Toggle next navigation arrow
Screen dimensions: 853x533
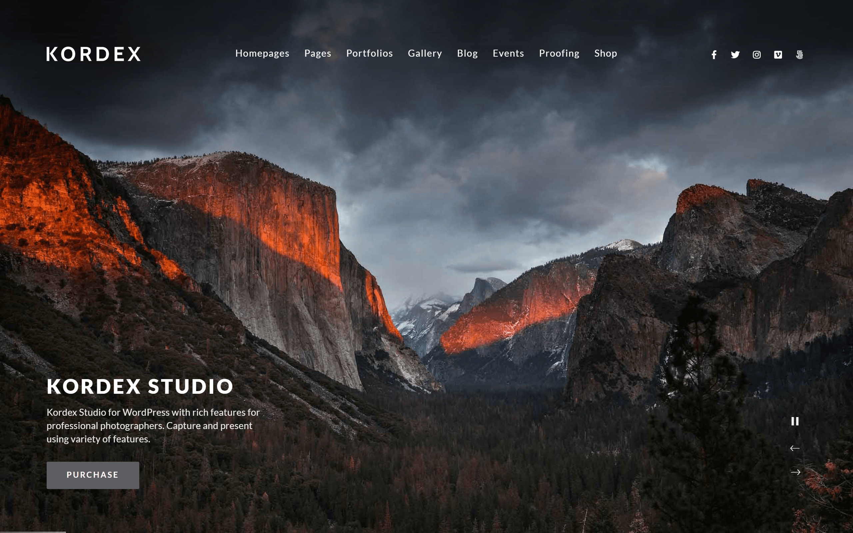(x=796, y=472)
